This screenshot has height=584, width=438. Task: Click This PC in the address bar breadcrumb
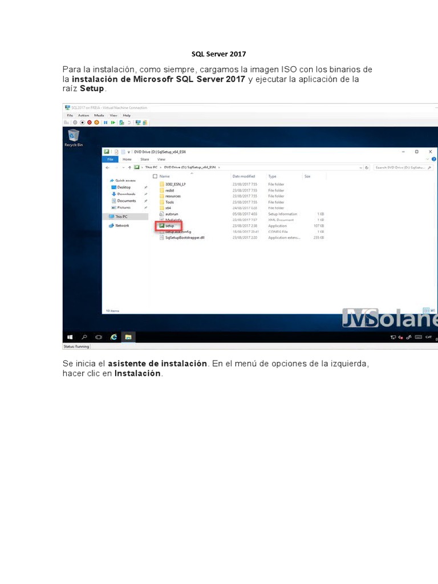click(x=151, y=167)
